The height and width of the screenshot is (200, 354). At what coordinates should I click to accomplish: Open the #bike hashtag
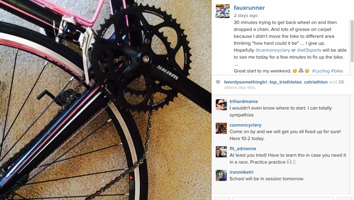point(337,71)
